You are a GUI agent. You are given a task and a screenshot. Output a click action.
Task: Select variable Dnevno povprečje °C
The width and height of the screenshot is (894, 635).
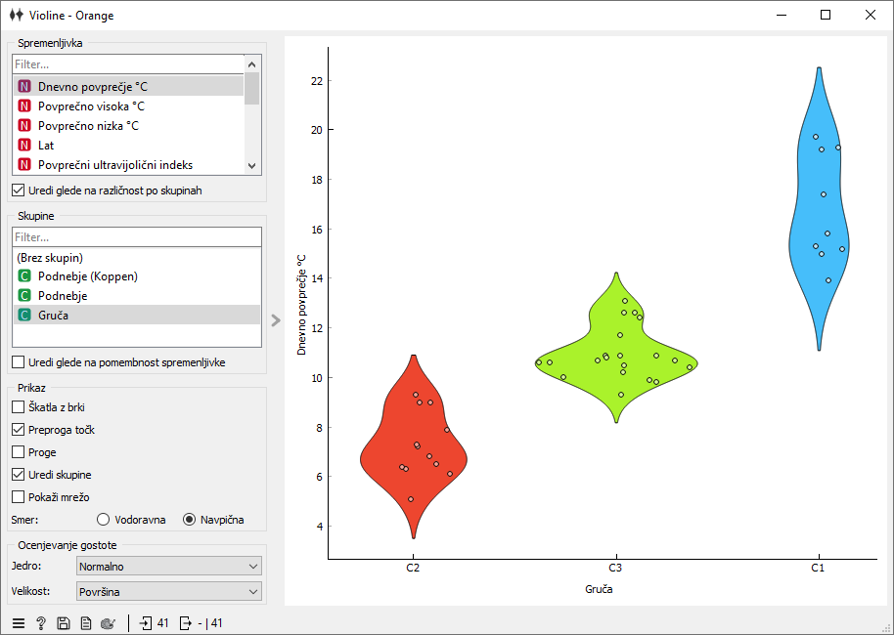pos(129,87)
